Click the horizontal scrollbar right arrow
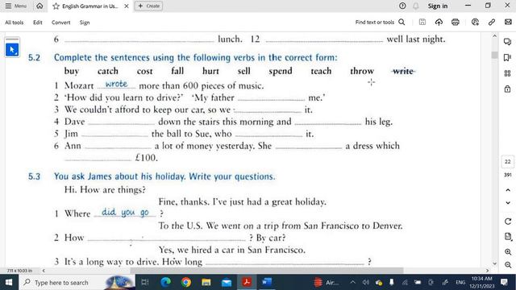 (x=487, y=271)
